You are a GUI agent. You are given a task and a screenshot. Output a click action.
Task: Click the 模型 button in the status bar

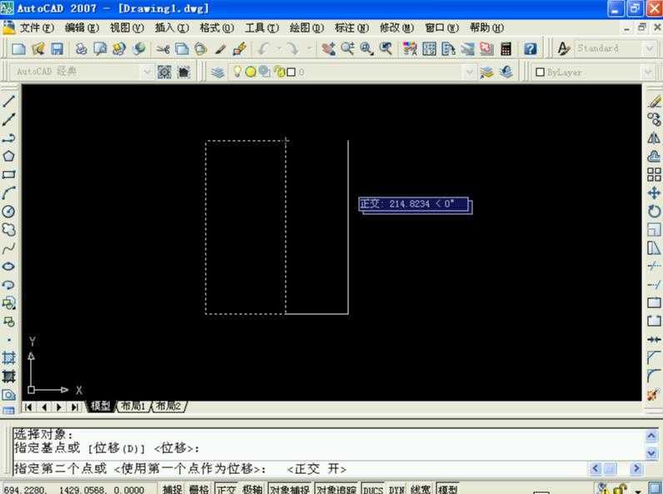448,489
